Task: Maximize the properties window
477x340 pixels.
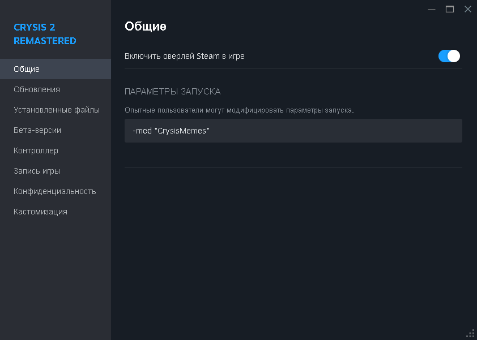Action: click(450, 9)
